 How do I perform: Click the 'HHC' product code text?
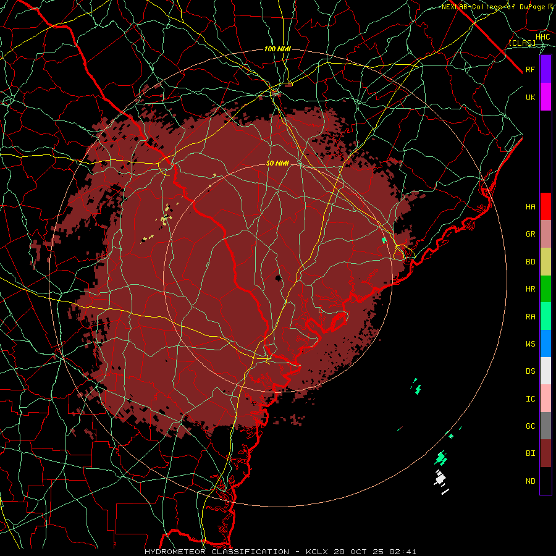[543, 37]
